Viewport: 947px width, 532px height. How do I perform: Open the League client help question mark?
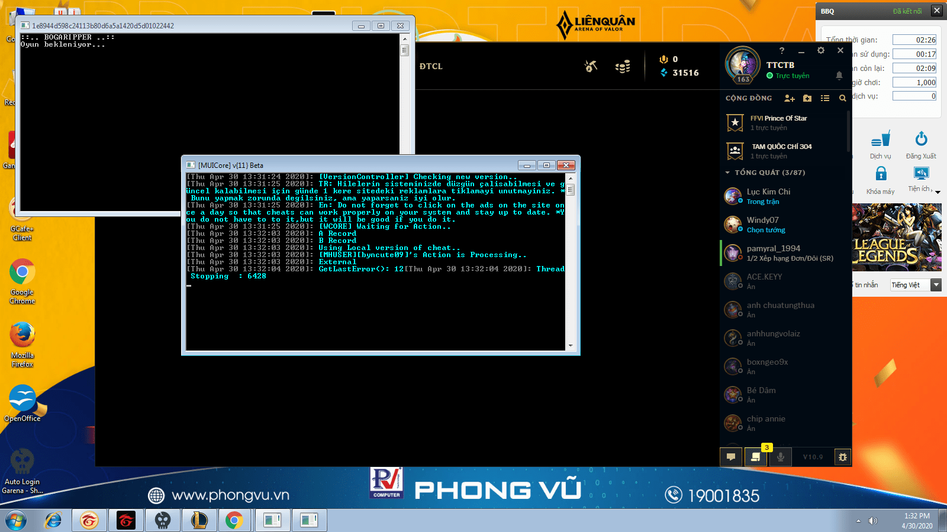[x=782, y=51]
